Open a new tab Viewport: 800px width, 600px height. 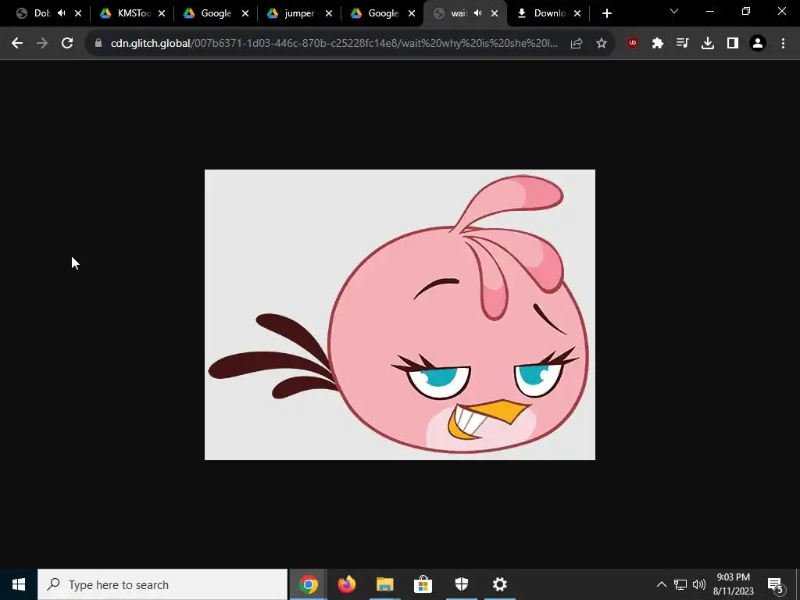[x=606, y=13]
